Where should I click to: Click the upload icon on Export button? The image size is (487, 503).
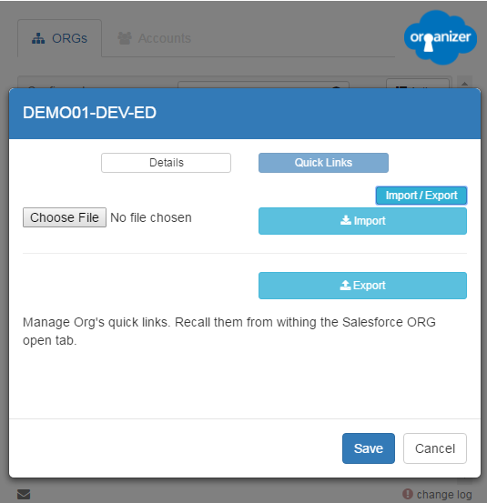pyautogui.click(x=345, y=286)
